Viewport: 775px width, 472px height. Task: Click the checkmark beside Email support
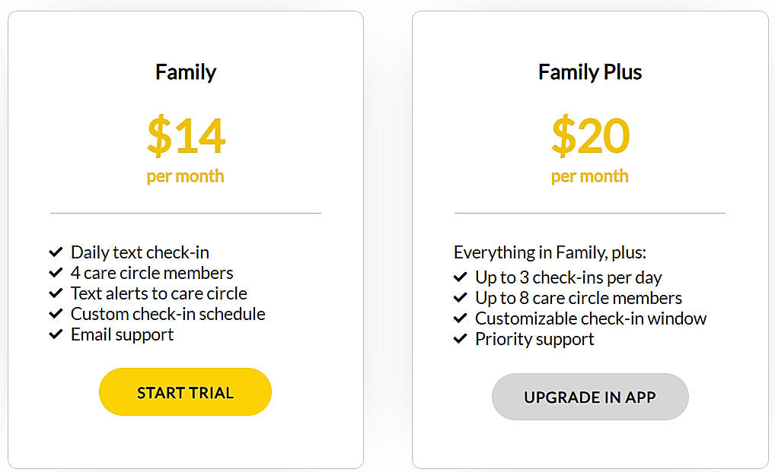(56, 334)
